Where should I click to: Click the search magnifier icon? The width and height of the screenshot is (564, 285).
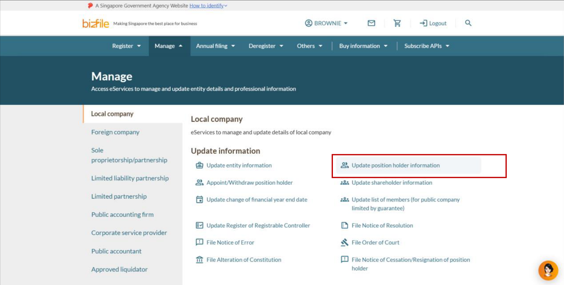pyautogui.click(x=468, y=23)
